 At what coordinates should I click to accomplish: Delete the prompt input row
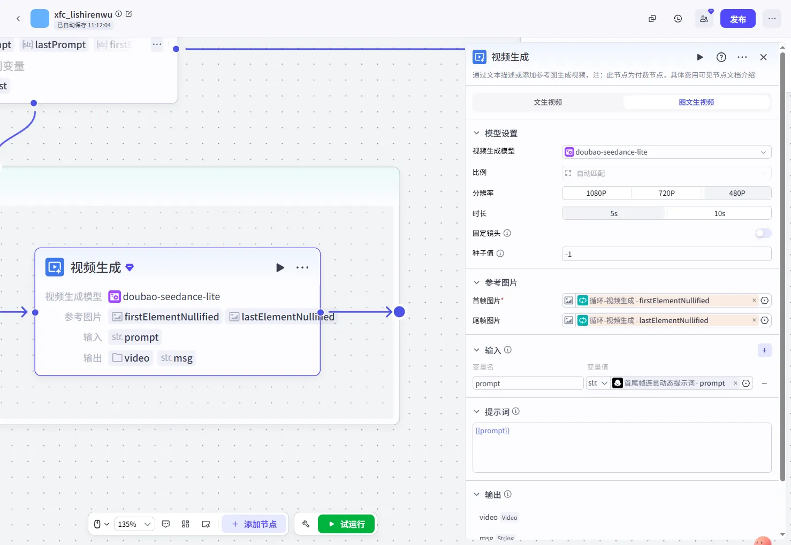tap(764, 383)
